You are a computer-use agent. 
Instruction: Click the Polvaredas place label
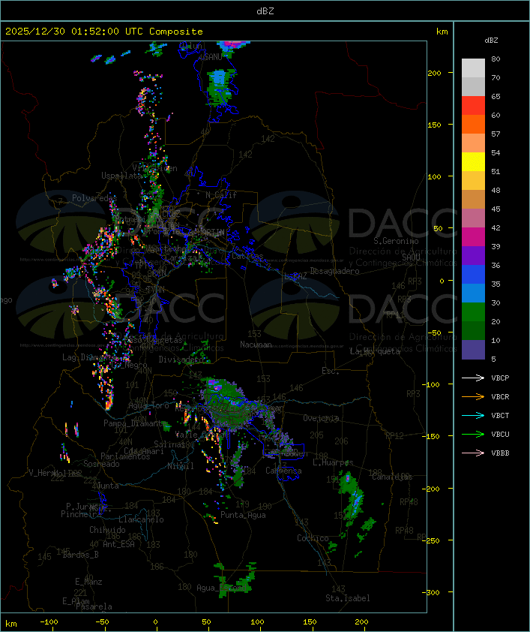tap(94, 198)
